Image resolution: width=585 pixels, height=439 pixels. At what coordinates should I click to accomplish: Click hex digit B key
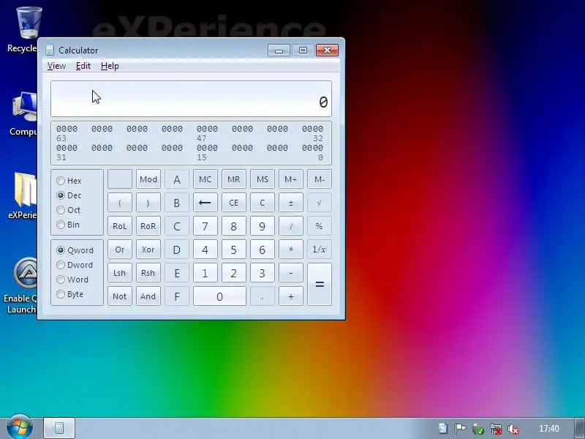[x=177, y=203]
